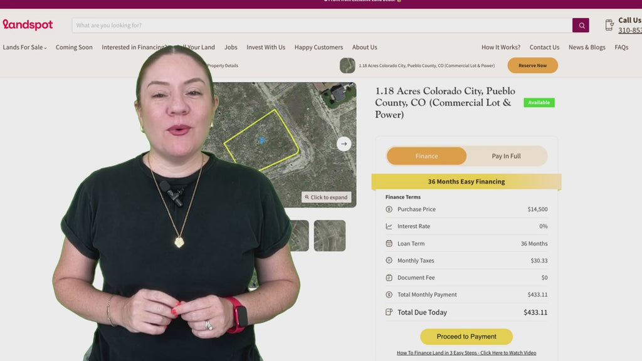This screenshot has height=361, width=642.
Task: Click the small property thumbnail in sticky bar
Action: 347,65
